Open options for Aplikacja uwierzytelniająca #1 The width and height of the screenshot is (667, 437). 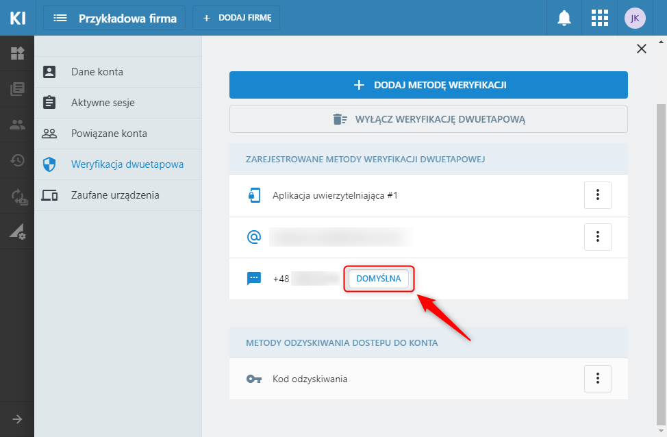598,195
